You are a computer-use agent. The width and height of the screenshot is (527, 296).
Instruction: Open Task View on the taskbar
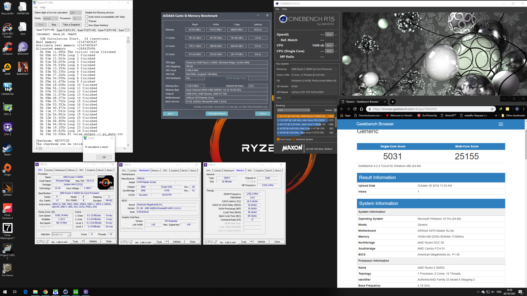coord(15,292)
